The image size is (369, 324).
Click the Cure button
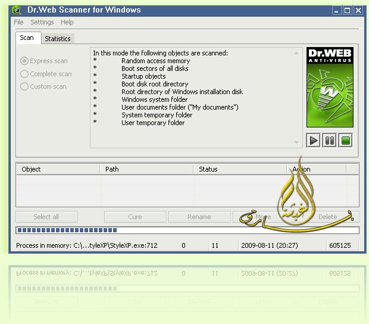[x=135, y=217]
